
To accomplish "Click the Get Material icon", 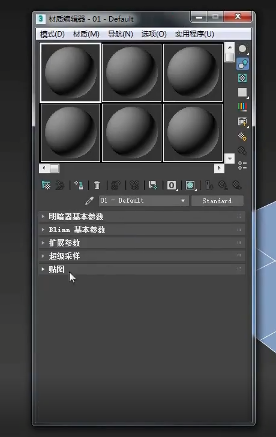I will [46, 185].
